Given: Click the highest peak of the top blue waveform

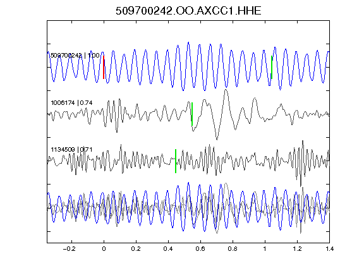Looking at the screenshot, I should click(188, 43).
